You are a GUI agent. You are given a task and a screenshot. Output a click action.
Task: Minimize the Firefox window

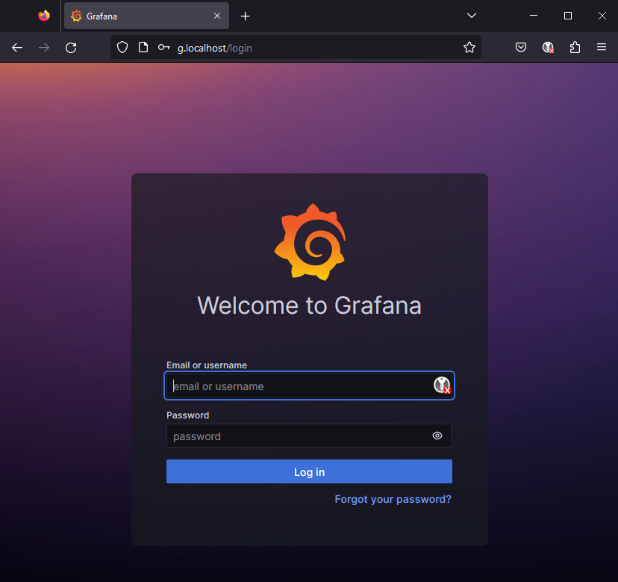click(x=534, y=16)
